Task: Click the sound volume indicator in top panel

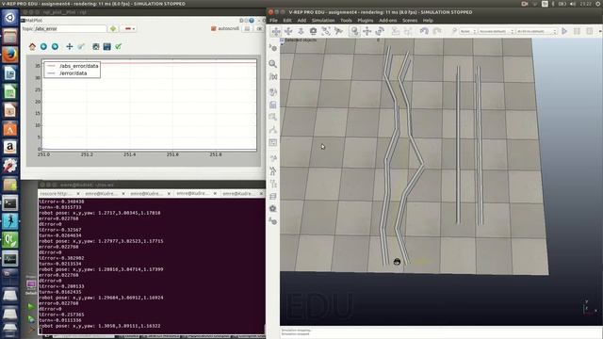Action: coord(573,4)
